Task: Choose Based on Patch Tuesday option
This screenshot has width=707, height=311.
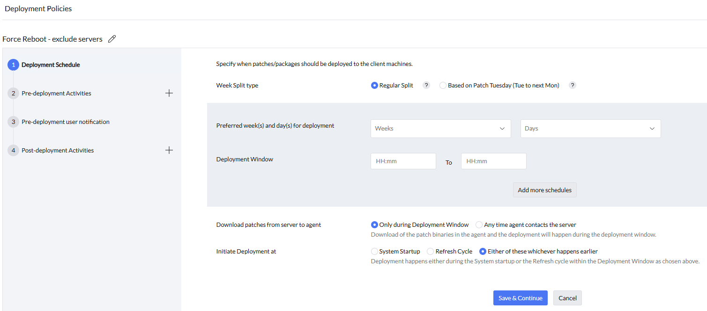Action: point(443,86)
